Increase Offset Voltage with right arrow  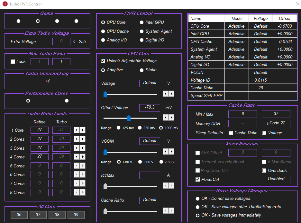click(171, 117)
